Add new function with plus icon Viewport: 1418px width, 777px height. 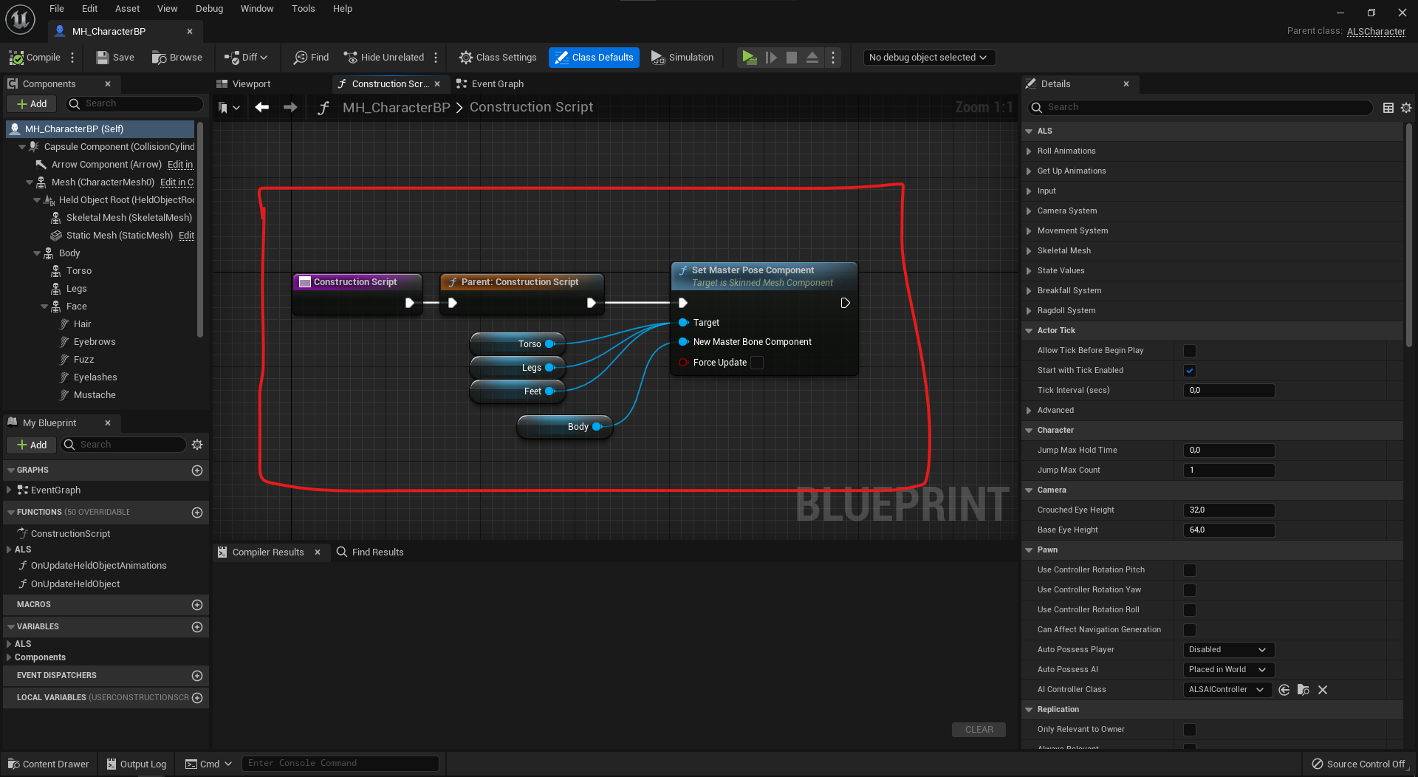[197, 513]
